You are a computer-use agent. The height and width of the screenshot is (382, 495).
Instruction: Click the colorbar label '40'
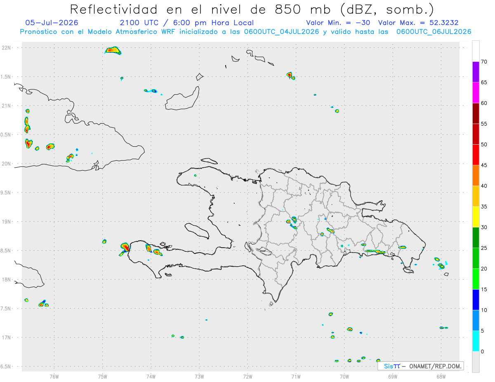tap(484, 186)
